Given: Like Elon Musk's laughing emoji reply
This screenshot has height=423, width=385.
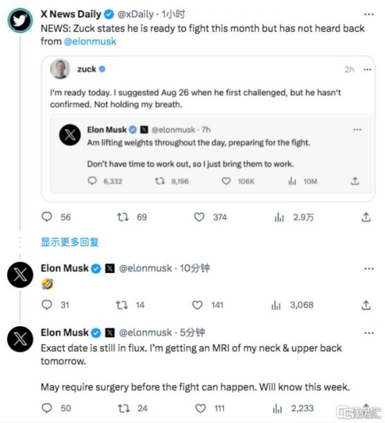Looking at the screenshot, I should tap(198, 305).
